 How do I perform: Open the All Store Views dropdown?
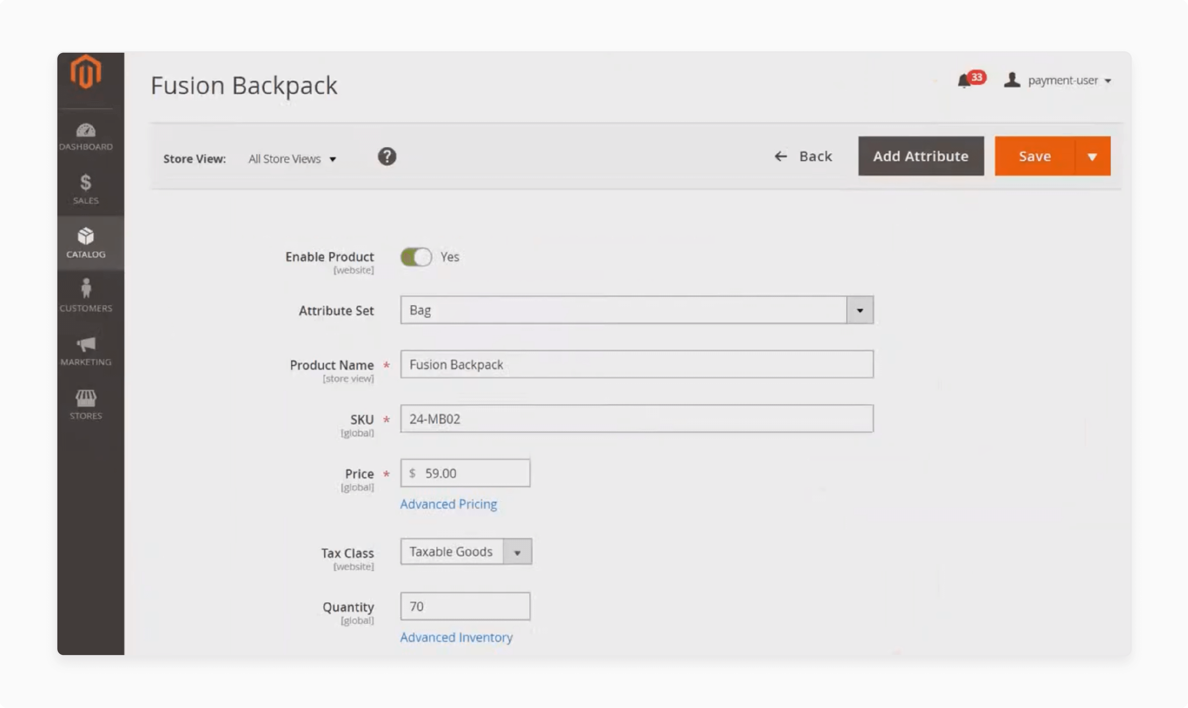[x=292, y=159]
